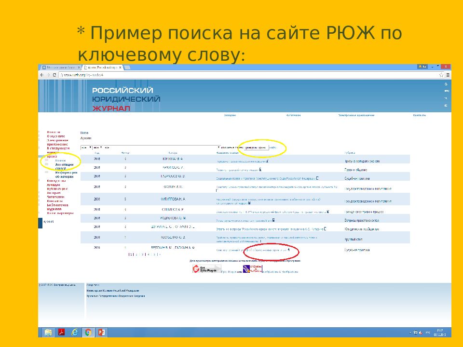Launch Adobe Reader from the taskbar
Screen dimensions: 463x347
point(62,332)
